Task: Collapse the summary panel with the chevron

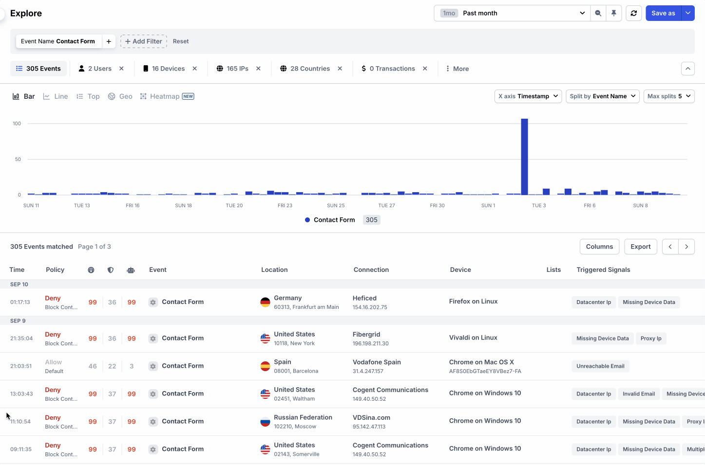Action: 687,69
